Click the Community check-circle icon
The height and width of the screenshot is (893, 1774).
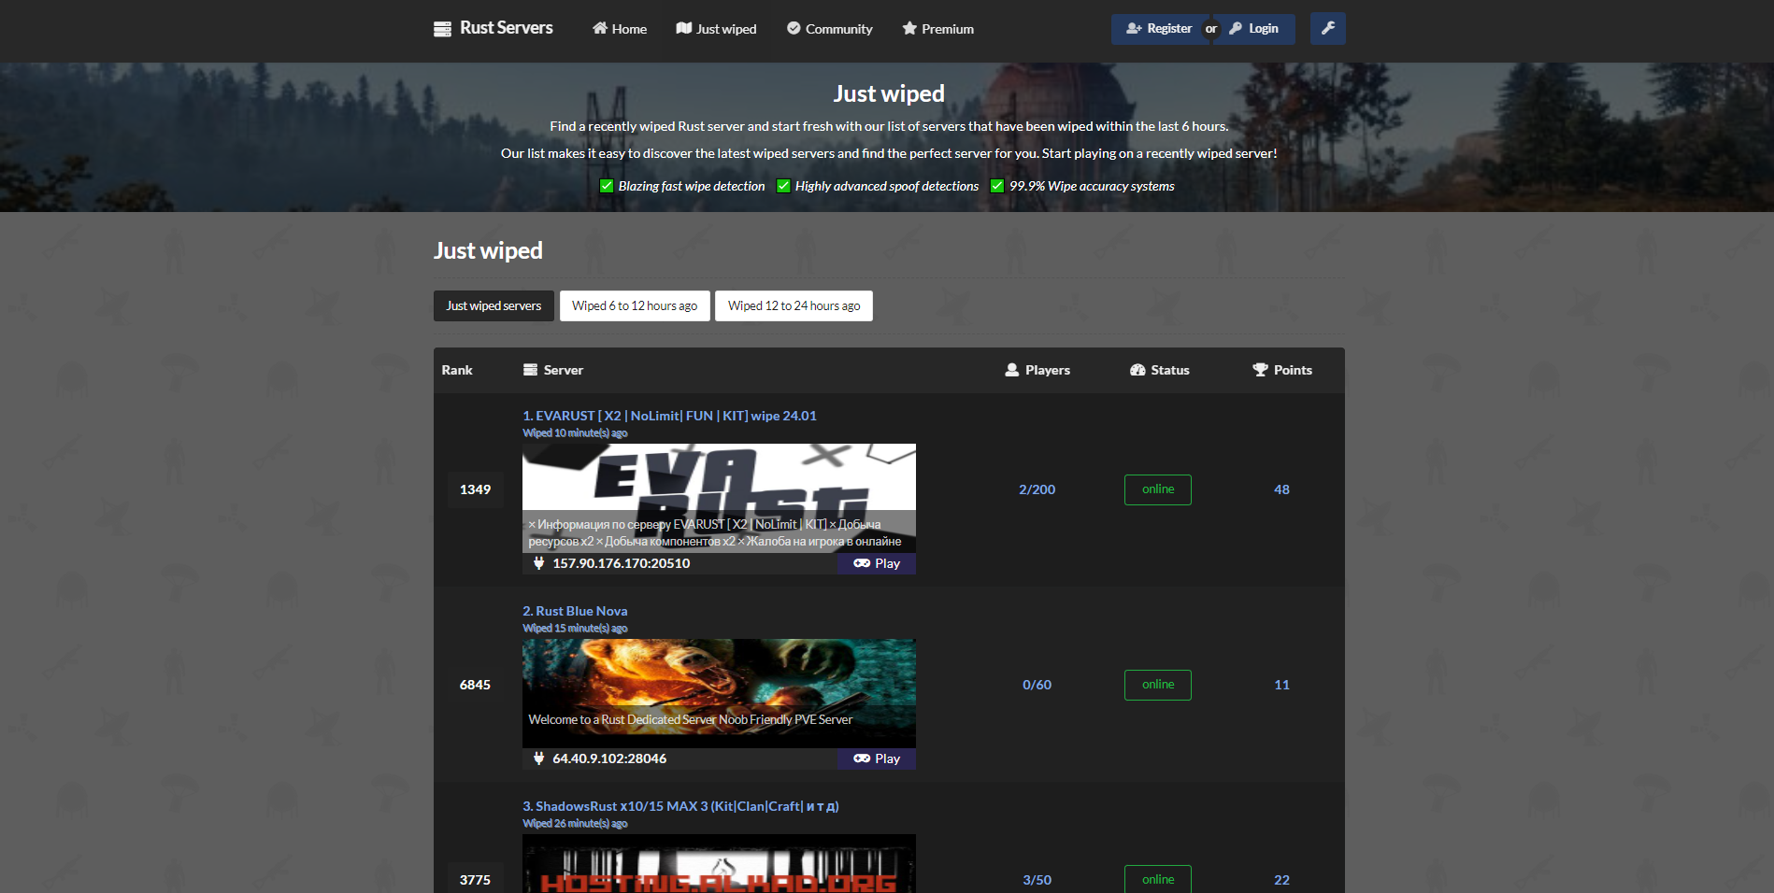(x=794, y=28)
